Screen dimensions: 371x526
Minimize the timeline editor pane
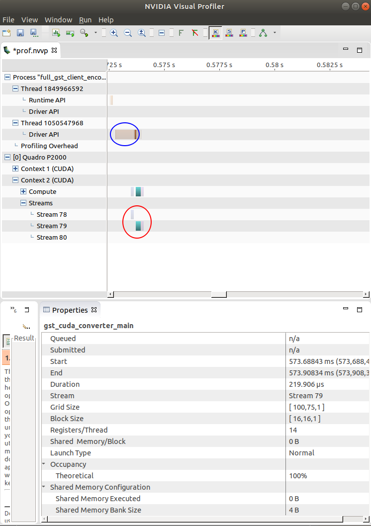[346, 49]
